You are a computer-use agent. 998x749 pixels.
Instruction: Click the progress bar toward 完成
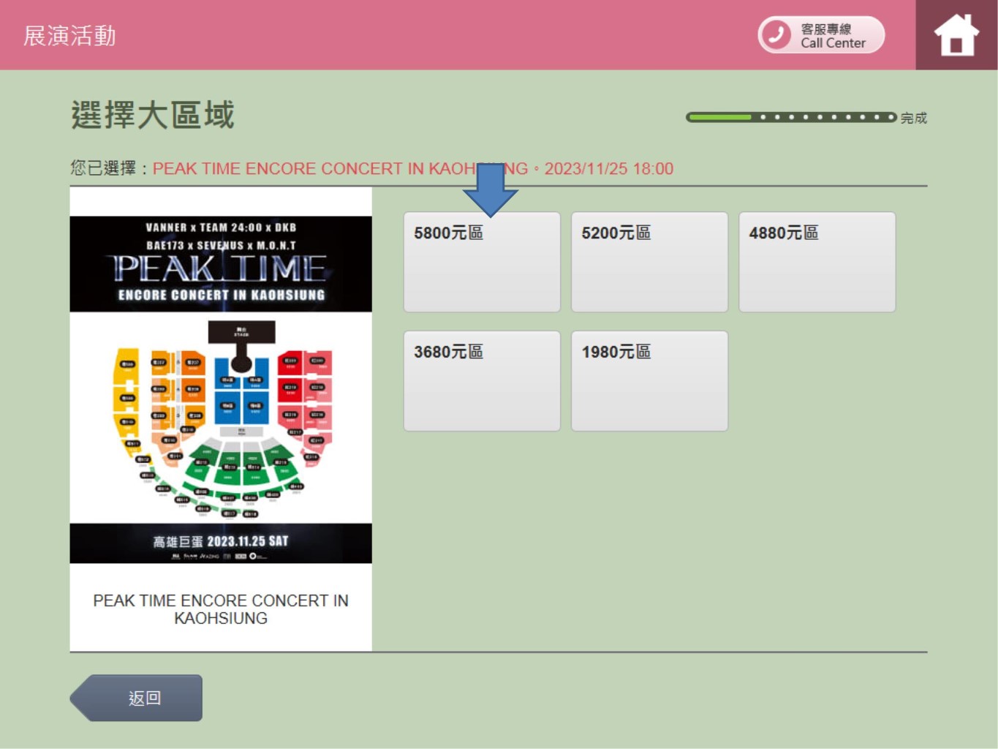pyautogui.click(x=791, y=117)
